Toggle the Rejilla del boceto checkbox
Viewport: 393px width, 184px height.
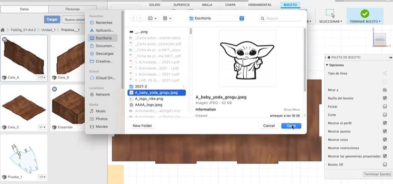[385, 98]
